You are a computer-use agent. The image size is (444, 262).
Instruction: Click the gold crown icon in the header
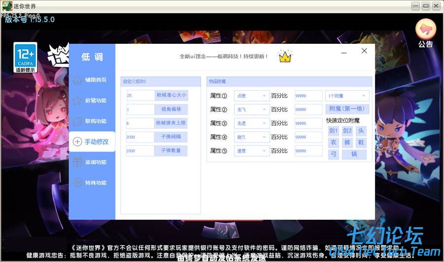tap(285, 56)
